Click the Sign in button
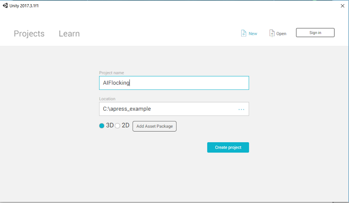The width and height of the screenshot is (349, 203). tap(315, 32)
